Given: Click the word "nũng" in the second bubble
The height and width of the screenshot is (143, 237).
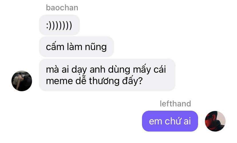Looking at the screenshot, I should (x=96, y=47).
